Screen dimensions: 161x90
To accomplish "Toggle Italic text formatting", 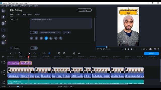I will coord(56,38).
